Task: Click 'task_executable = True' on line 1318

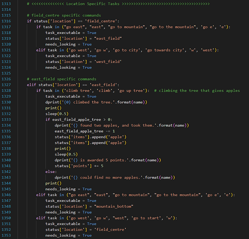Action: (71, 33)
